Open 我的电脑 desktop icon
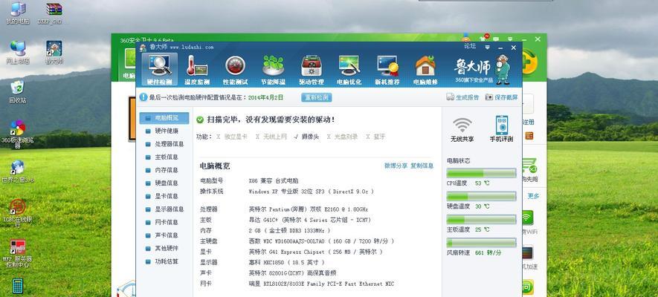658x297 pixels. tap(17, 13)
